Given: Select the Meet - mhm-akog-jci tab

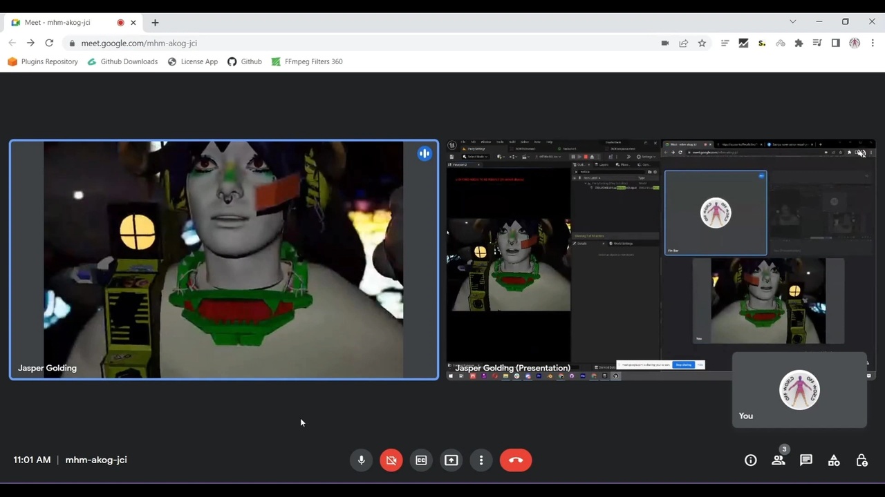Looking at the screenshot, I should (x=73, y=23).
